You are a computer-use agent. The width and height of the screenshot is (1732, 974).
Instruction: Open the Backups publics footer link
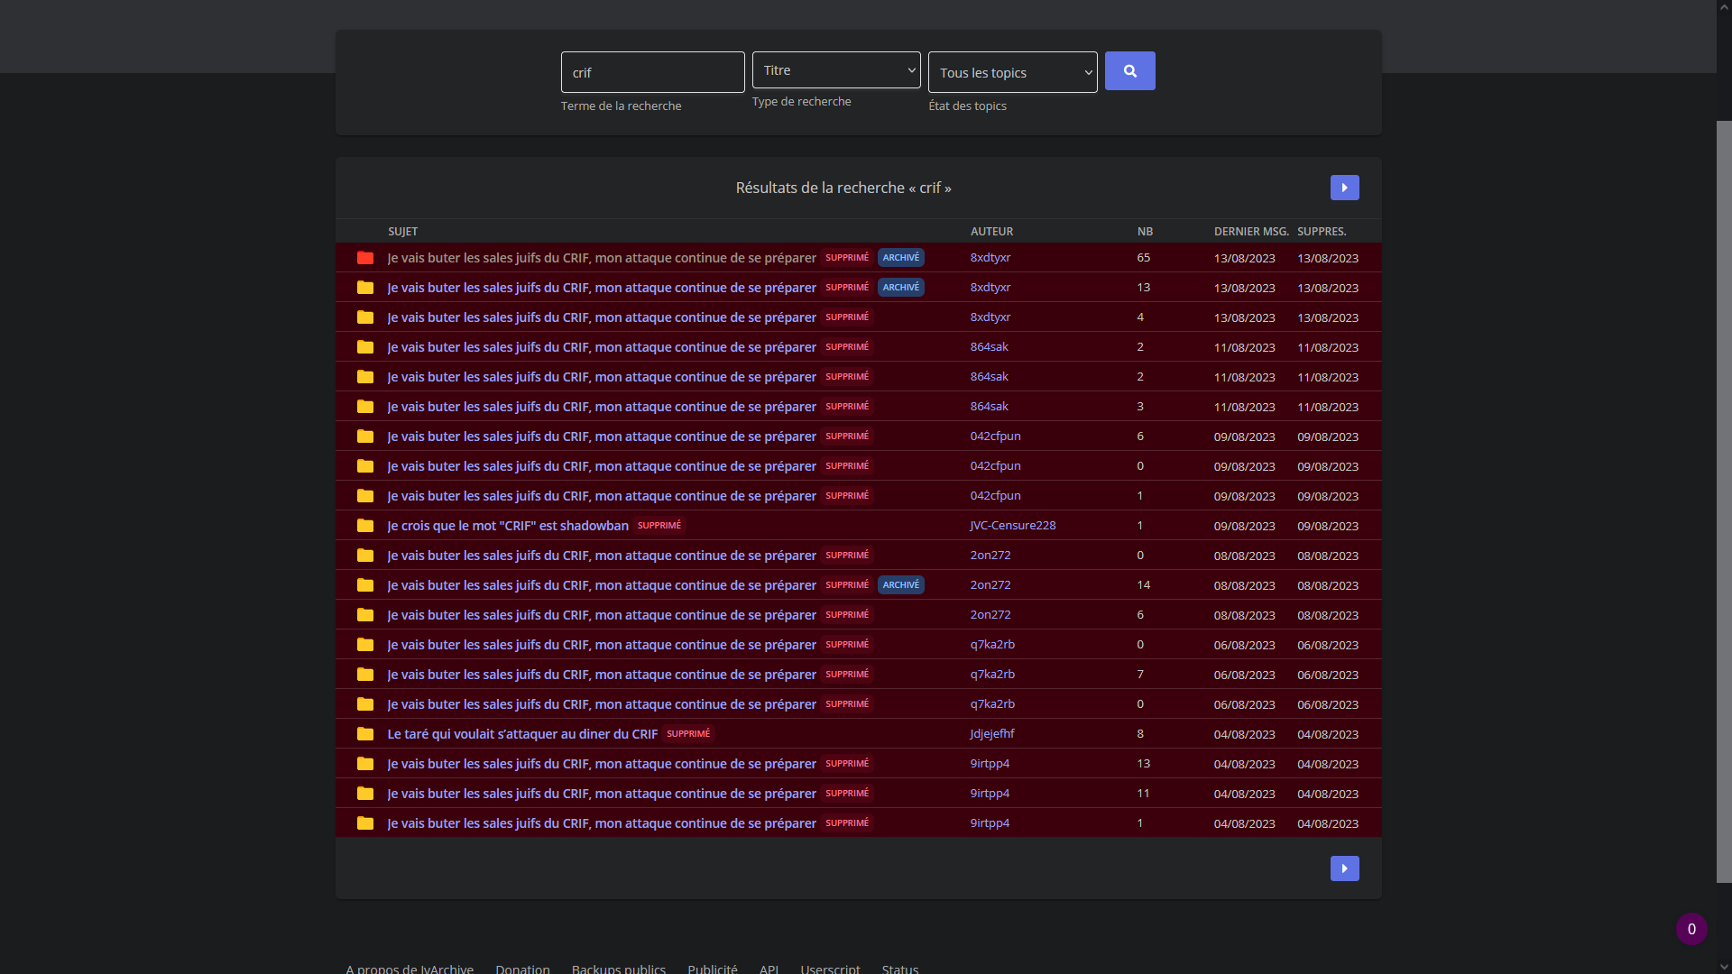tap(619, 969)
